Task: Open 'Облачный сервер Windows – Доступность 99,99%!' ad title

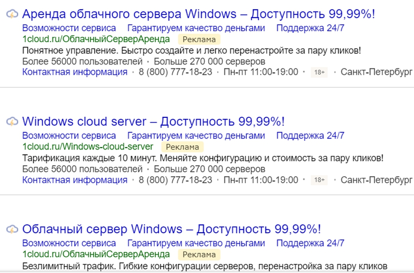Action: click(172, 229)
